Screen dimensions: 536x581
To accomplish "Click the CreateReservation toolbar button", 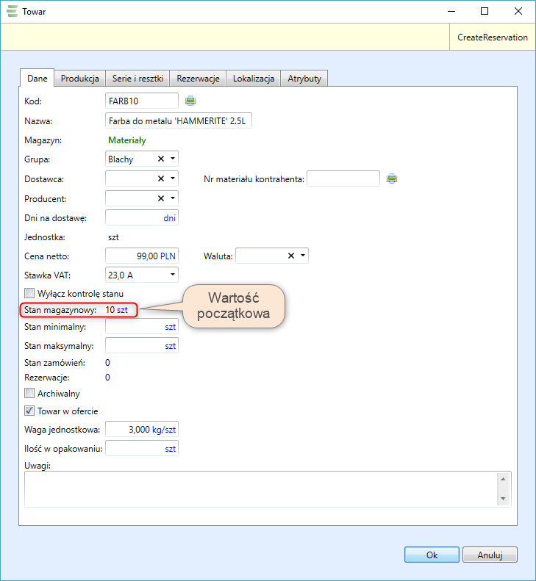I will 492,37.
